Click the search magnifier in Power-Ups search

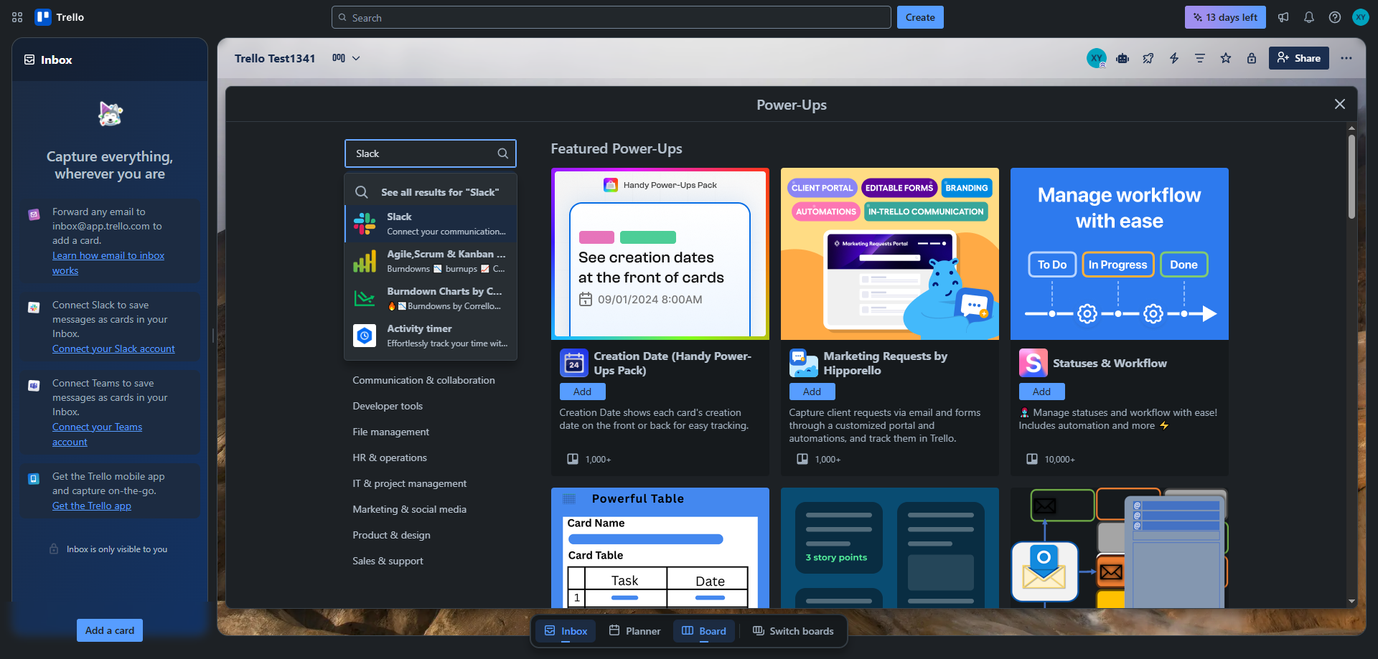point(503,153)
